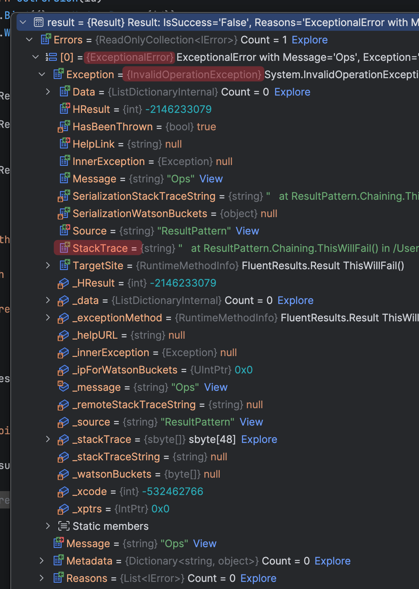This screenshot has height=589, width=419.
Task: Click the list index icon beside [0]
Action: tap(51, 57)
